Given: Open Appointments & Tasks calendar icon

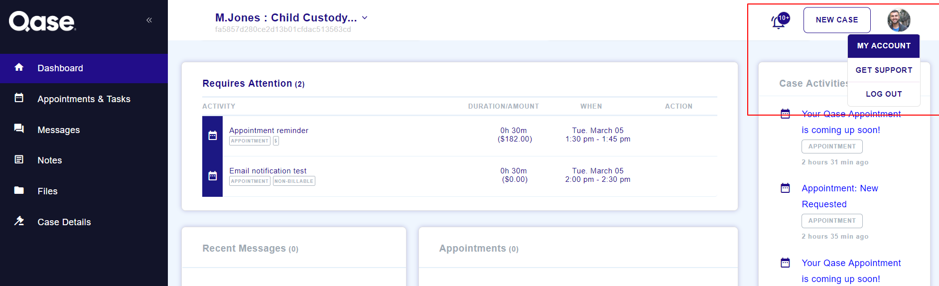Looking at the screenshot, I should 19,98.
